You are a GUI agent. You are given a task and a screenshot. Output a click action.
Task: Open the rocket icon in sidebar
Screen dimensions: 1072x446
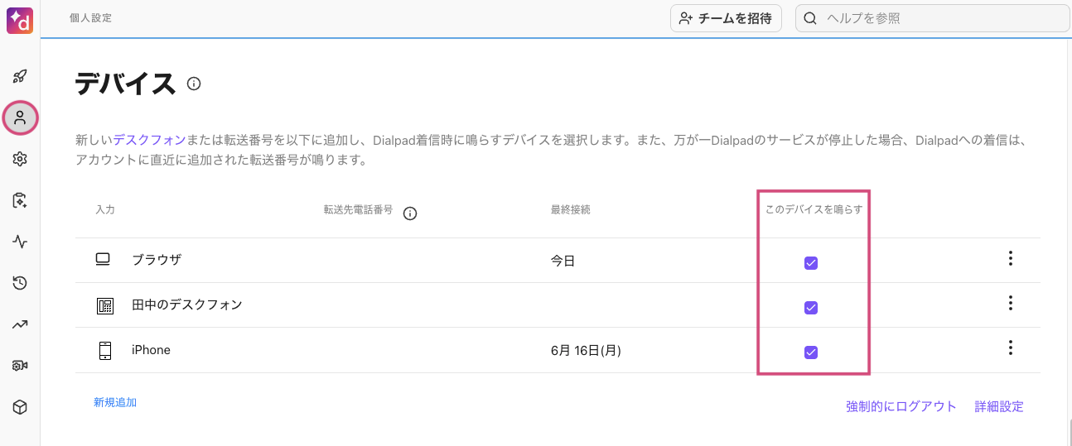click(x=20, y=76)
